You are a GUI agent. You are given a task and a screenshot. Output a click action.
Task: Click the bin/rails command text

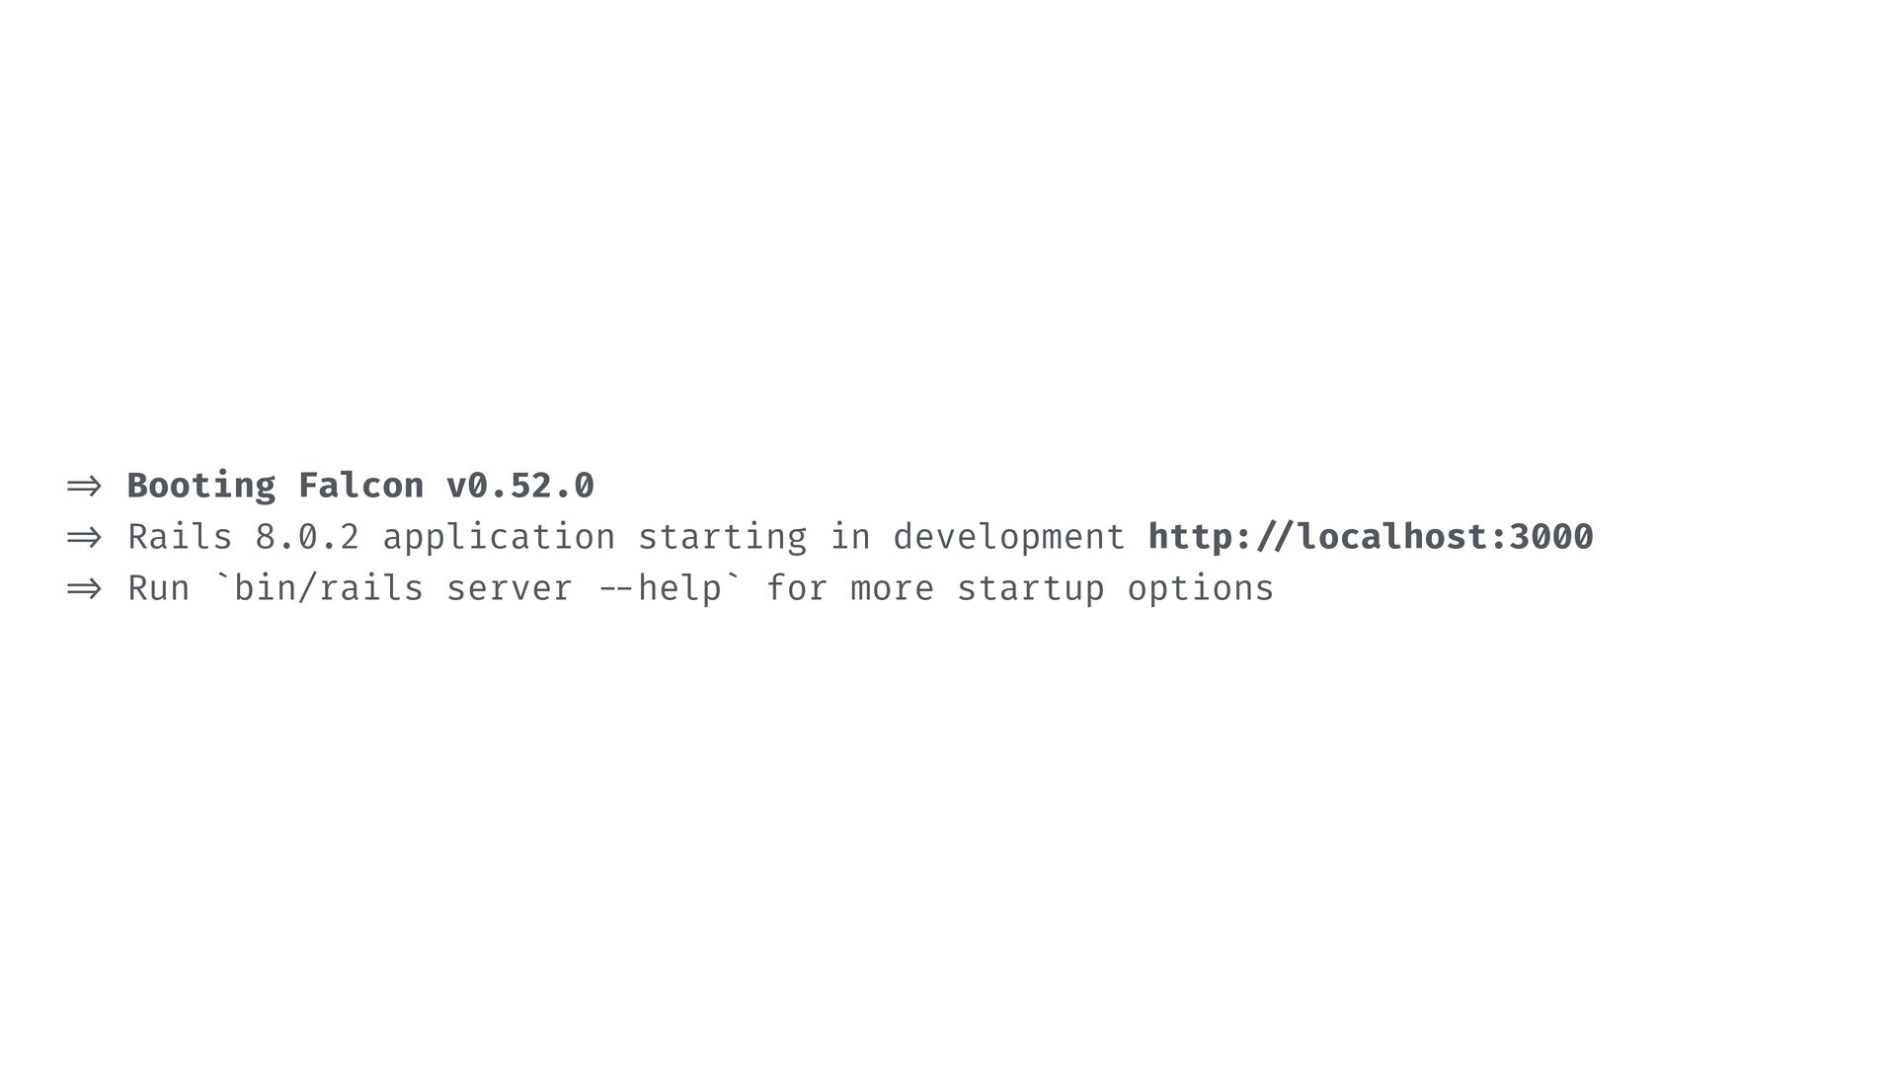(x=329, y=588)
